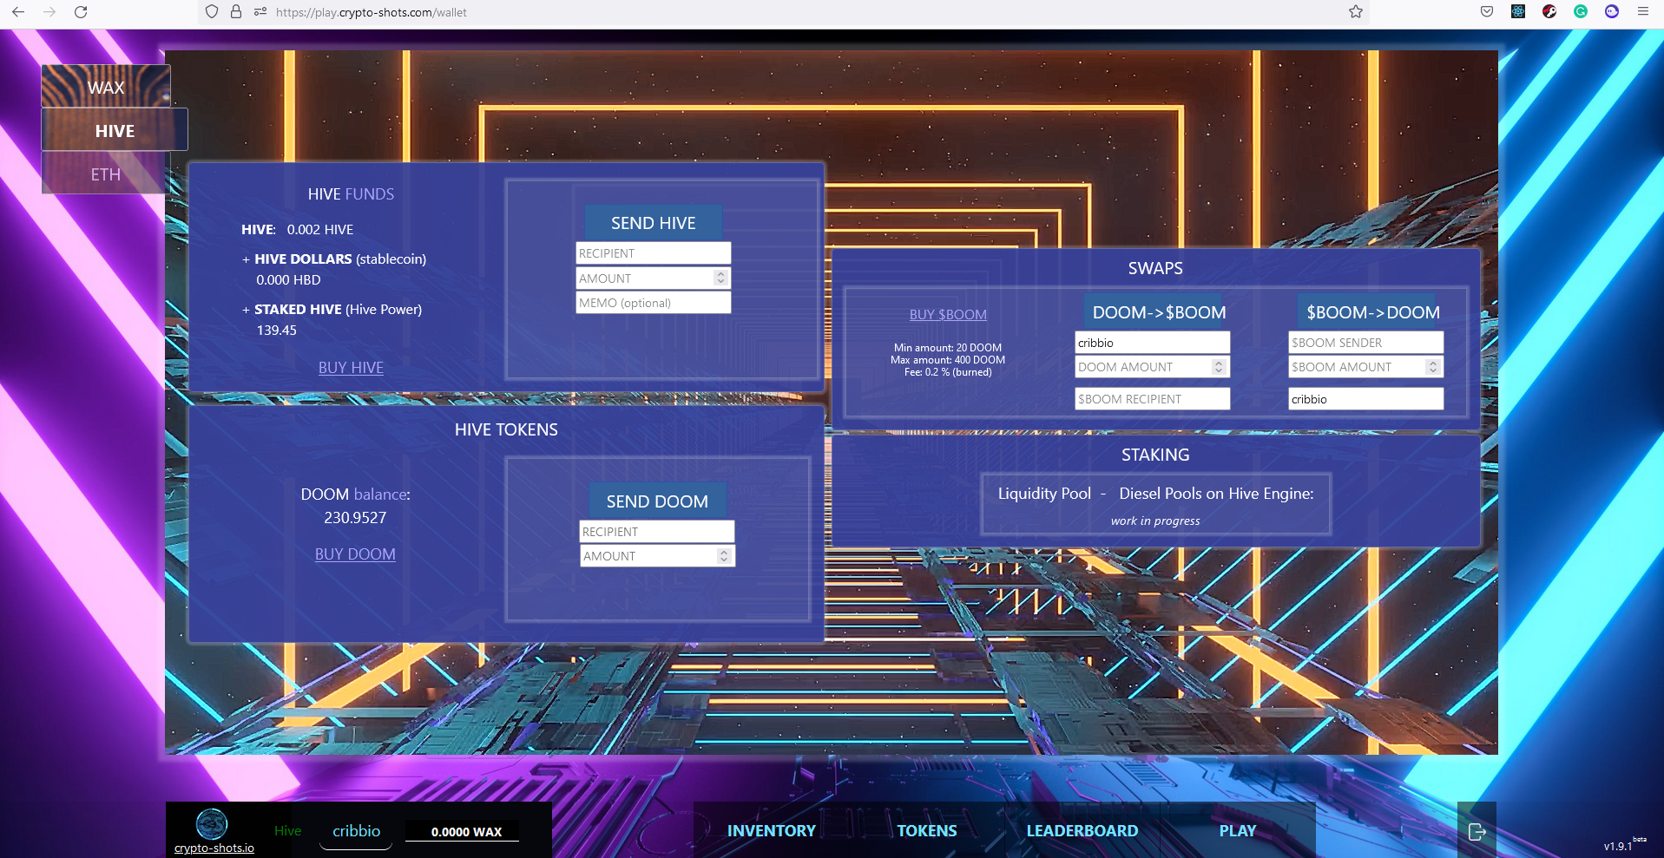Click the SEND HIVE amount stepper arrows

720,278
